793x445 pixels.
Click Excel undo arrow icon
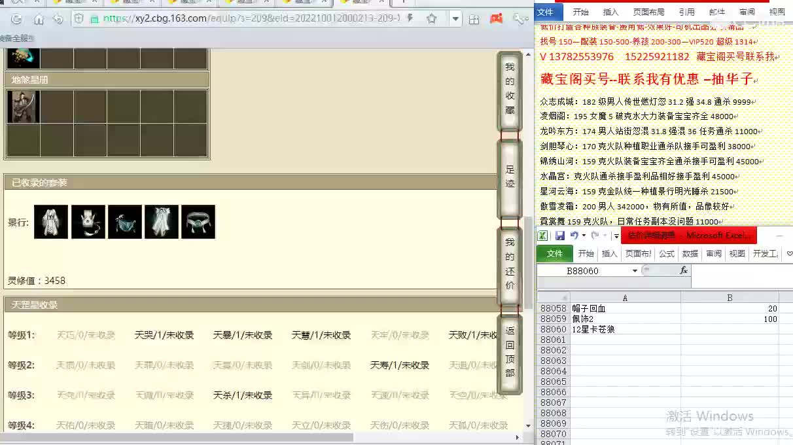(x=574, y=236)
